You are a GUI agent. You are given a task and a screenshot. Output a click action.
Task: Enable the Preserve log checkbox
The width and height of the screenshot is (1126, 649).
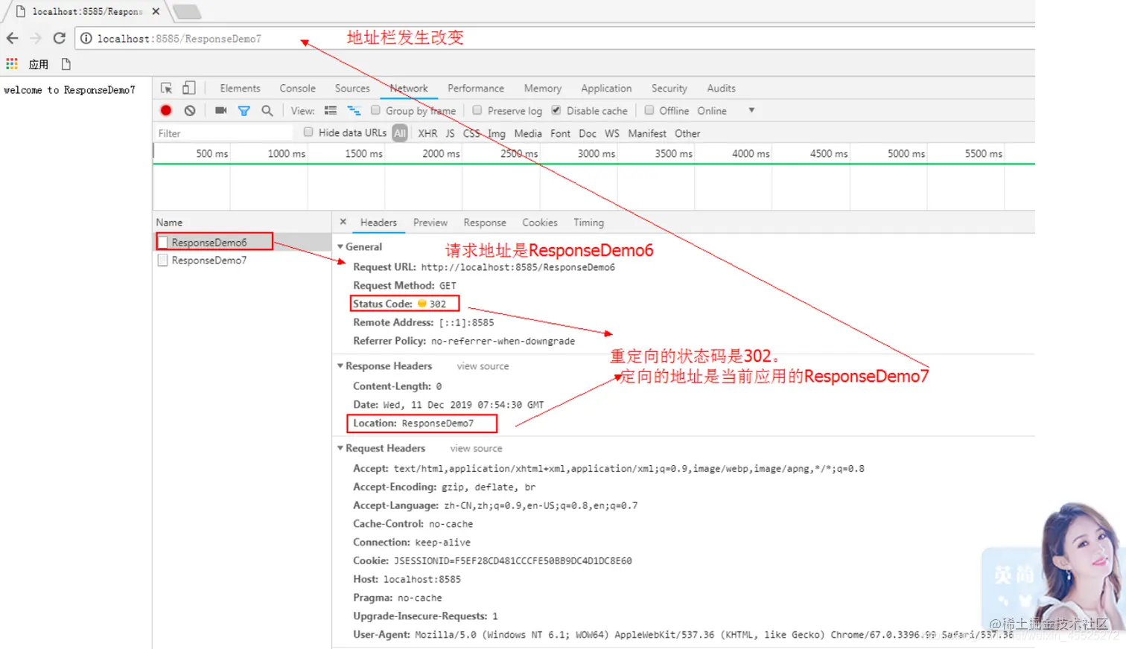click(477, 110)
